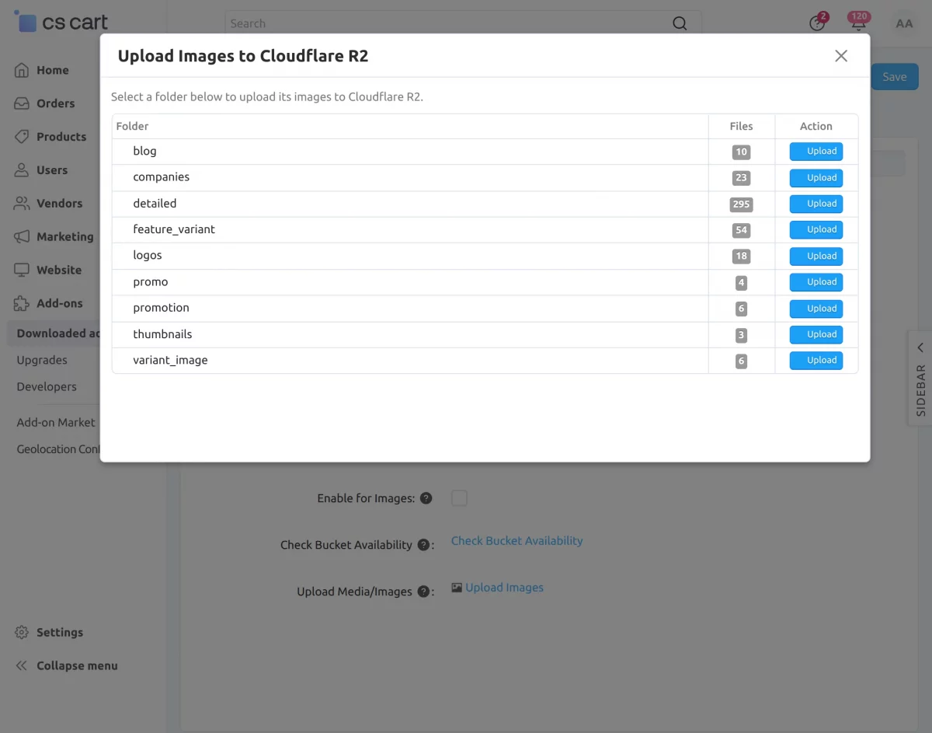Upload the detailed folder images
The width and height of the screenshot is (932, 733).
pos(816,204)
